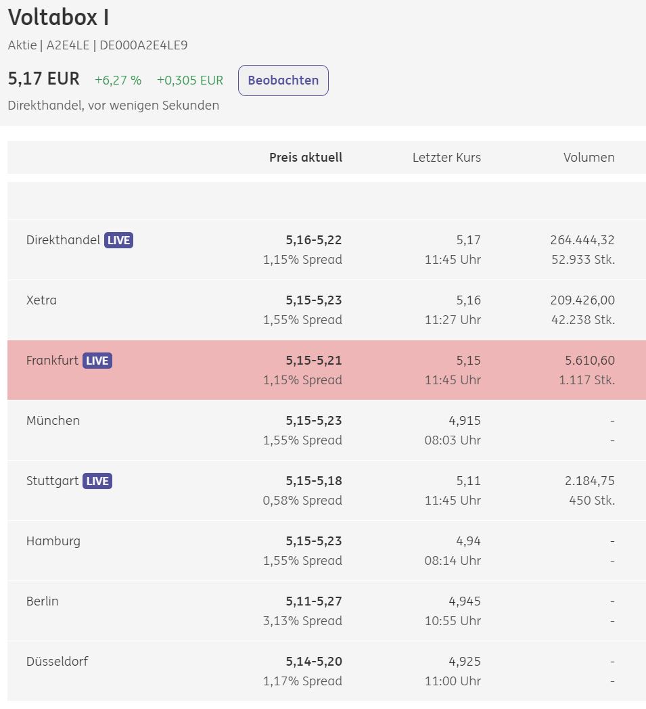Click the ISIN DE000A2E4LE9
Screen dimensions: 646x709
coord(144,45)
